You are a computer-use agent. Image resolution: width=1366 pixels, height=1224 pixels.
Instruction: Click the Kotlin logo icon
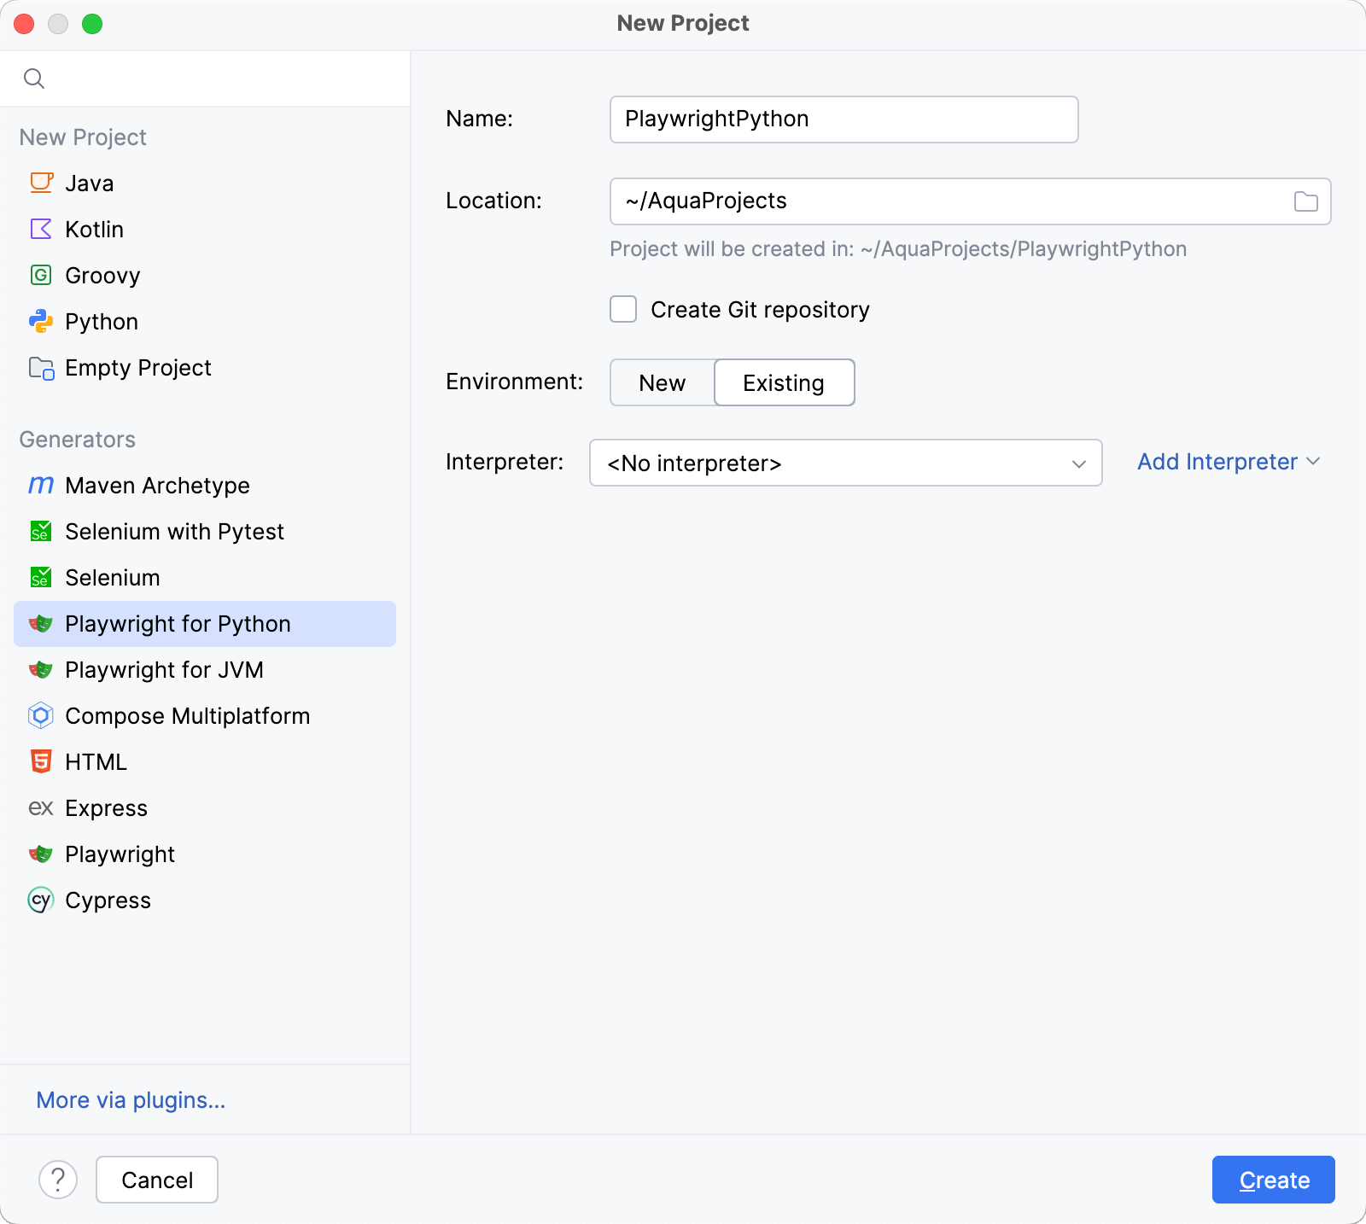pyautogui.click(x=41, y=229)
